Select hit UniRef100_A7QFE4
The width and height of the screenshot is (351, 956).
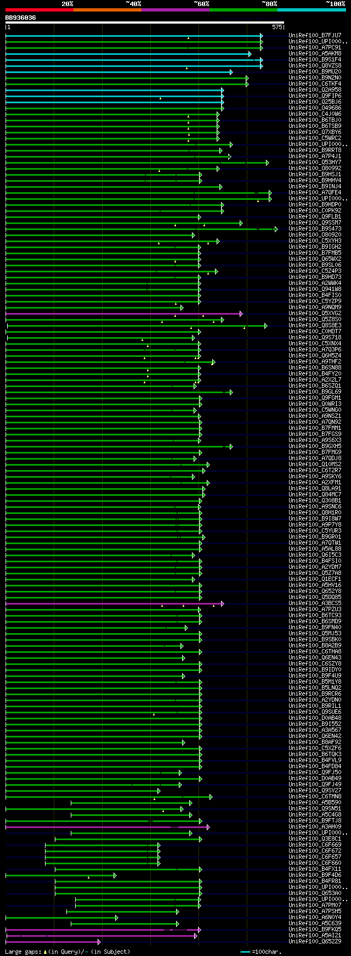coord(315,193)
